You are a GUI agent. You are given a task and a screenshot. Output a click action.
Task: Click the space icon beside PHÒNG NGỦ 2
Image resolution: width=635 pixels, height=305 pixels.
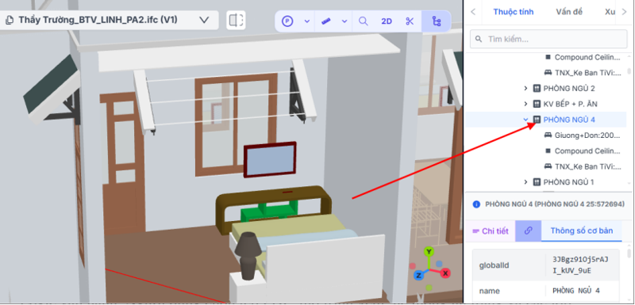point(537,88)
